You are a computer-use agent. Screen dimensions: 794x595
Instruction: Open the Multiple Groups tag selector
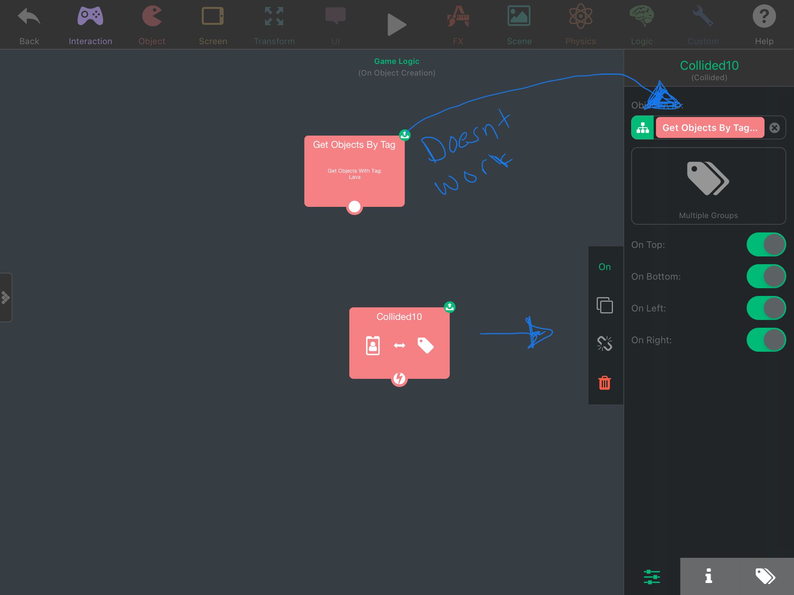(x=708, y=186)
